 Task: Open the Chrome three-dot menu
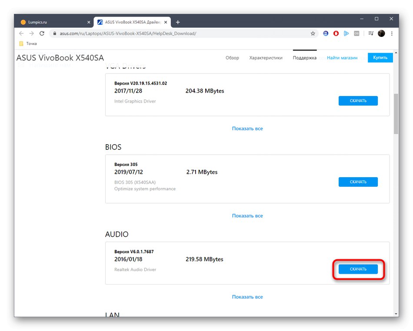click(392, 33)
